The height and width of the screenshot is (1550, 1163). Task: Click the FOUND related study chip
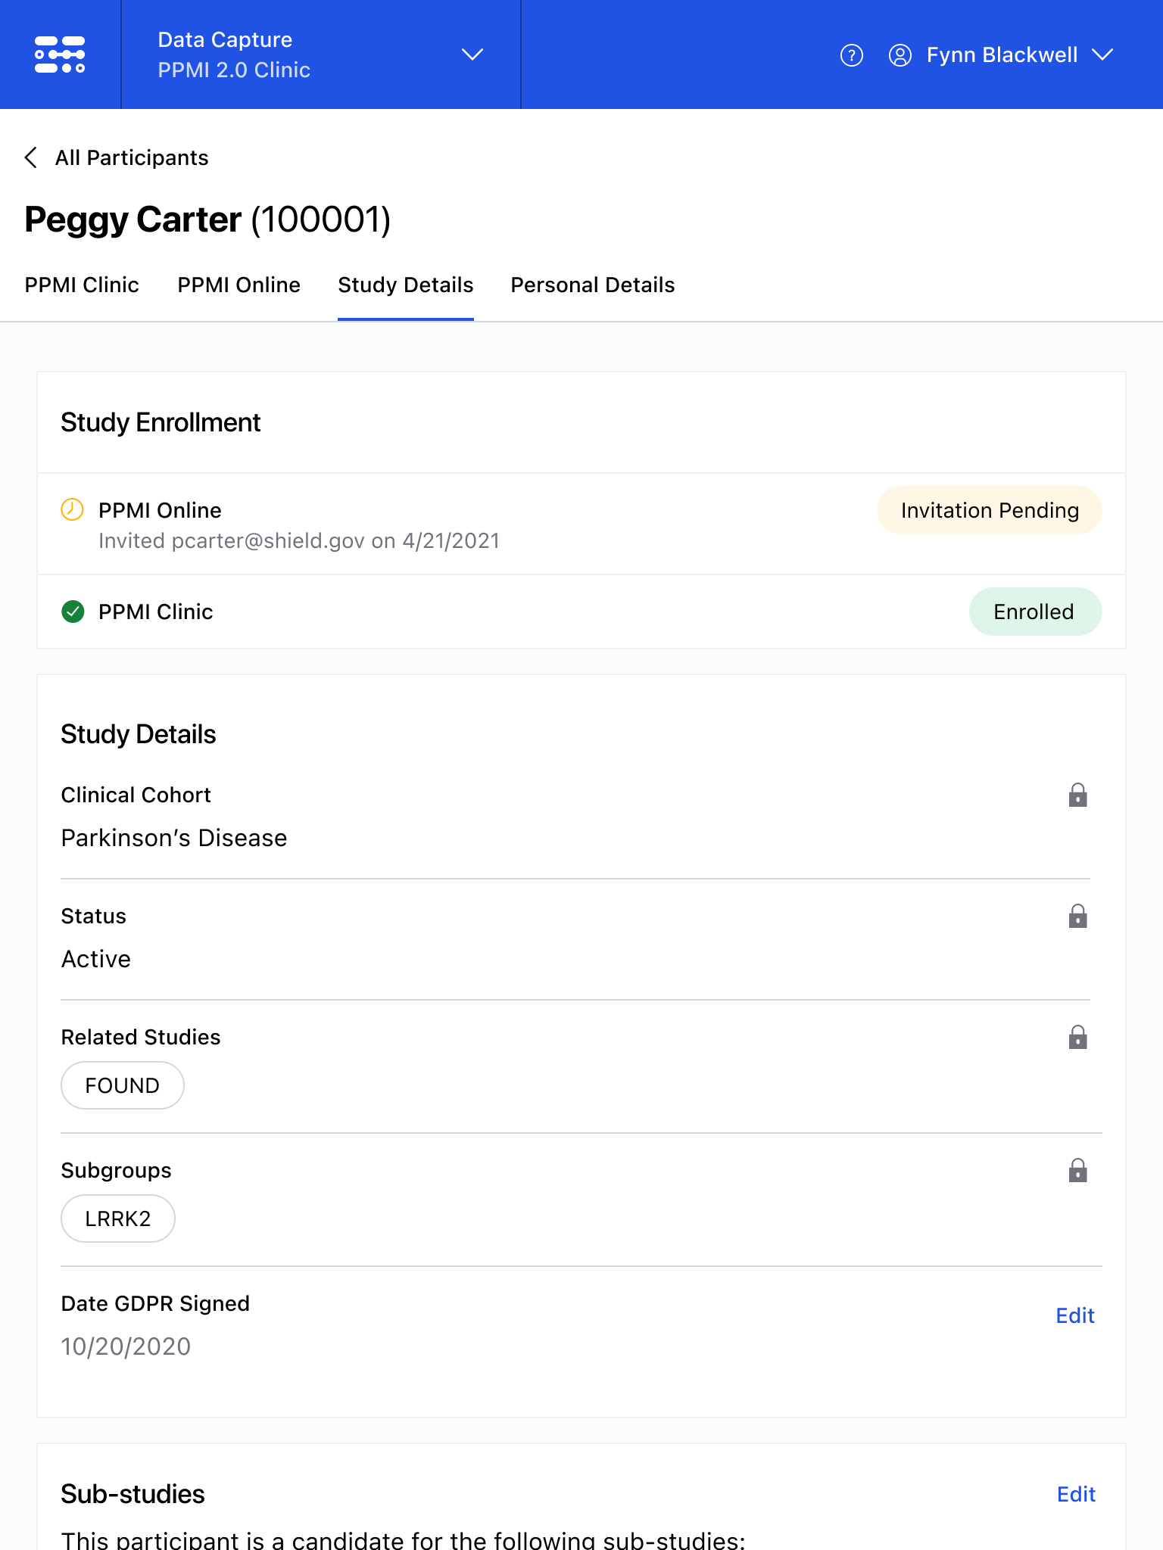coord(122,1086)
